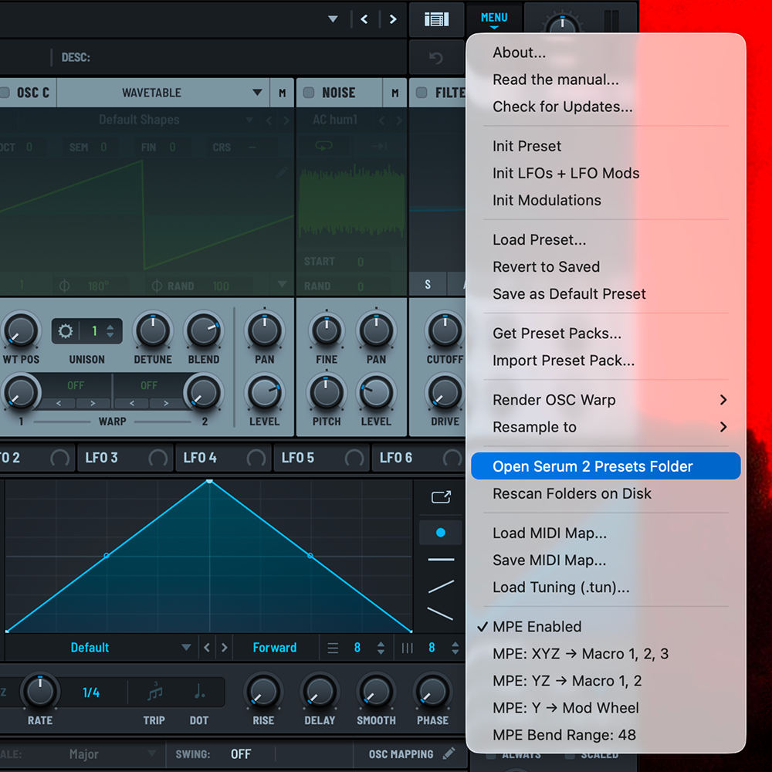Select the LFO point draw mode dot
Image resolution: width=772 pixels, height=772 pixels.
(x=441, y=533)
